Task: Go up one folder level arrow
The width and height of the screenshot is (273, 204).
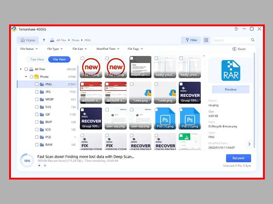Action: pyautogui.click(x=44, y=40)
